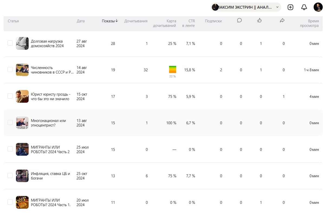Click the channel avatar in the selector
Image resolution: width=325 pixels, height=215 pixels.
pyautogui.click(x=215, y=7)
